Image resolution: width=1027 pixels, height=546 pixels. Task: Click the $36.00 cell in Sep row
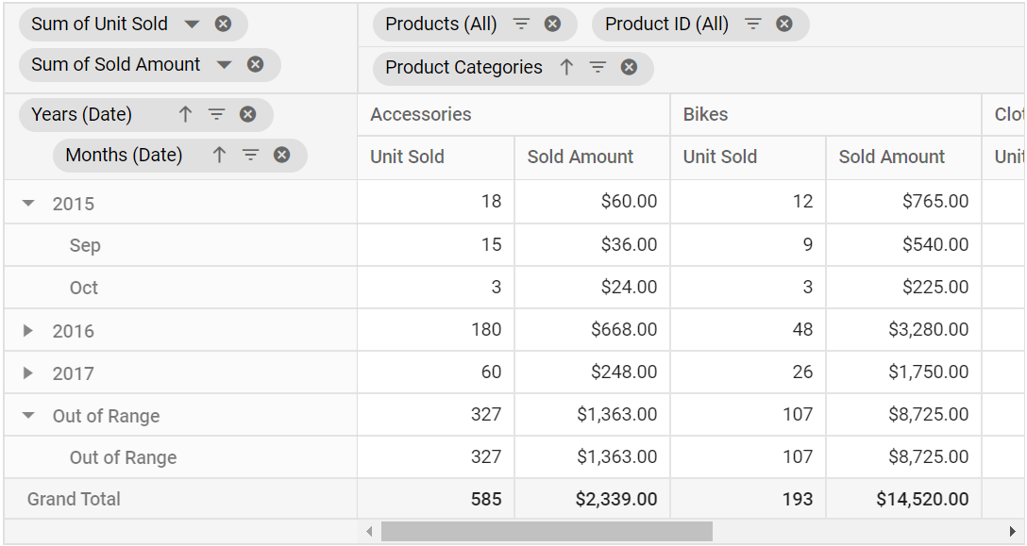click(592, 245)
